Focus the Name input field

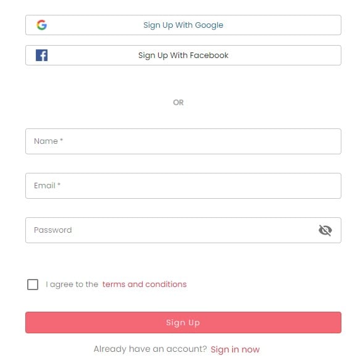183,141
